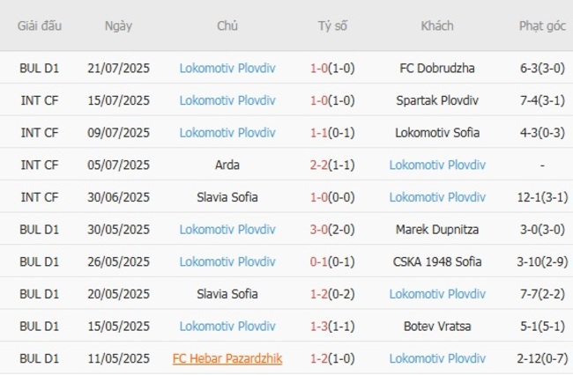Click the 12-1 corner count cell
The height and width of the screenshot is (375, 573).
click(542, 197)
